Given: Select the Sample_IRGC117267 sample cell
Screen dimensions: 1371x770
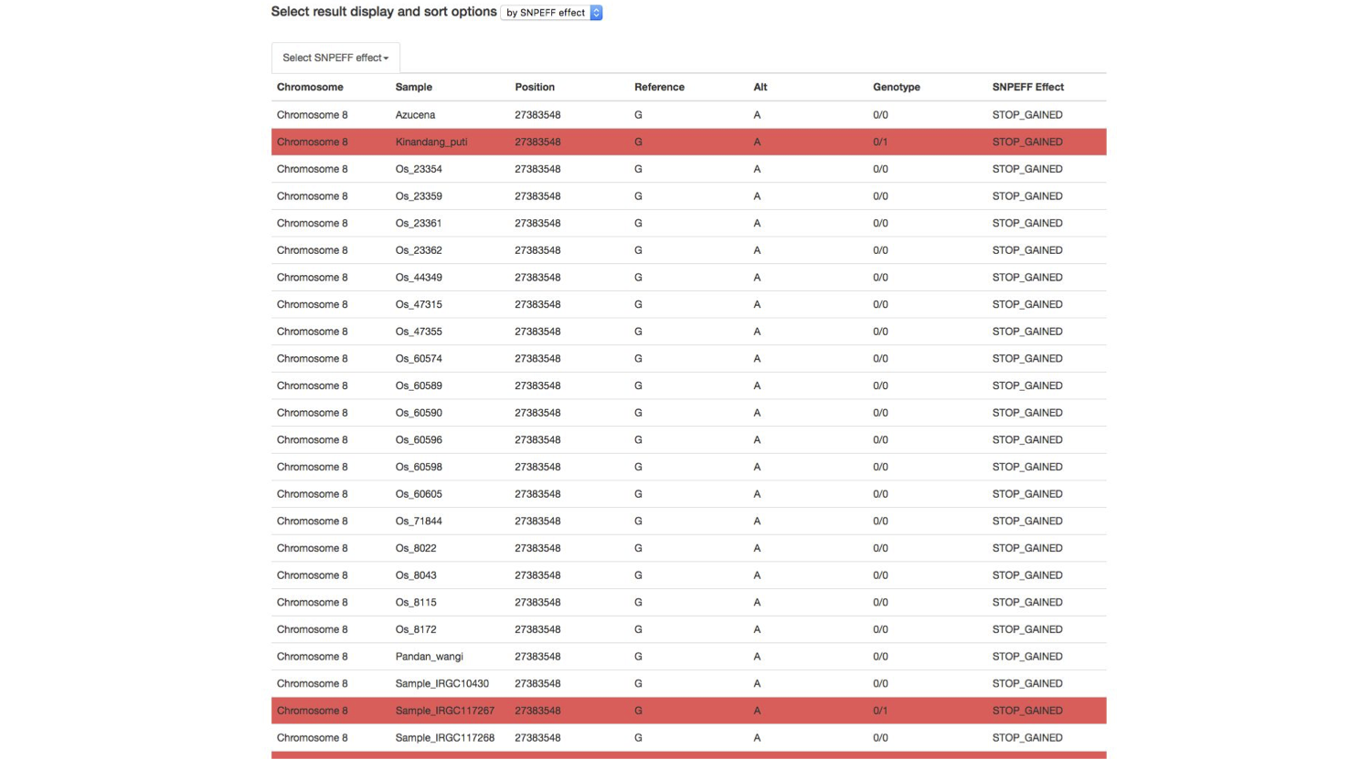Looking at the screenshot, I should [x=445, y=711].
